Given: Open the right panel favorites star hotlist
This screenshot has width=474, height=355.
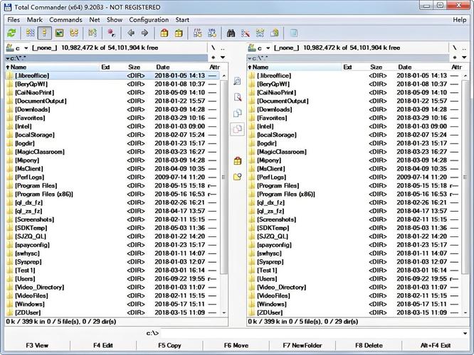Looking at the screenshot, I should [455, 58].
